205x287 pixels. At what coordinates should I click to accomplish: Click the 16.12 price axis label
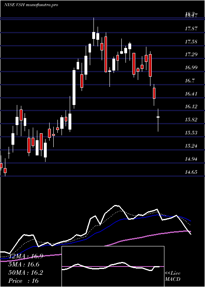point(191,107)
